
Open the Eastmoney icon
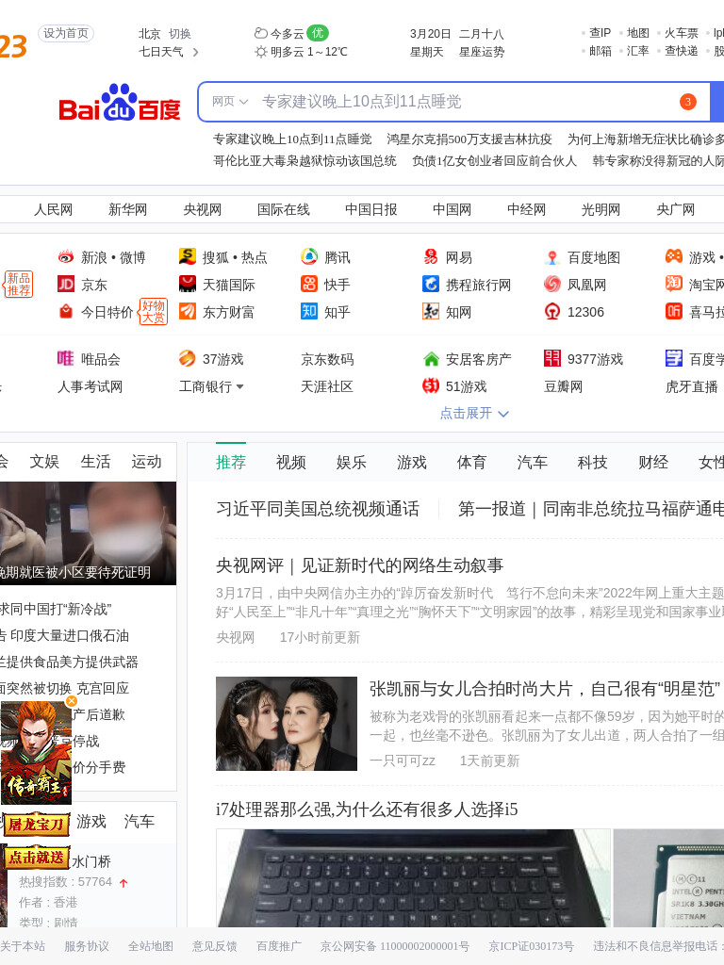click(188, 311)
